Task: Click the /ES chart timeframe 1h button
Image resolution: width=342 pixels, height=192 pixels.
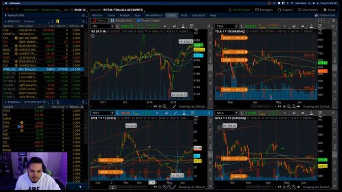Action: (165, 26)
